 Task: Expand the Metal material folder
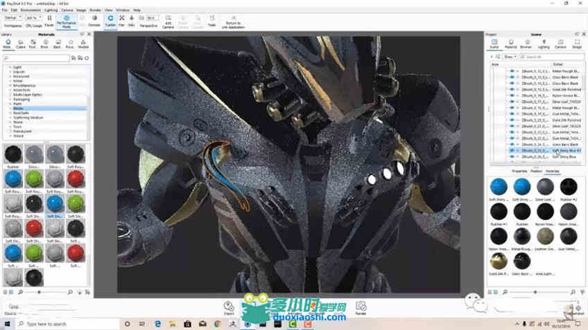tap(10, 81)
